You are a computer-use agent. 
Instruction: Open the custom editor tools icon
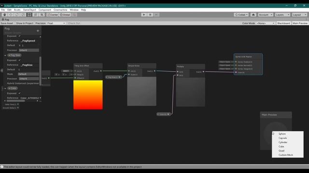(x=42, y=15)
